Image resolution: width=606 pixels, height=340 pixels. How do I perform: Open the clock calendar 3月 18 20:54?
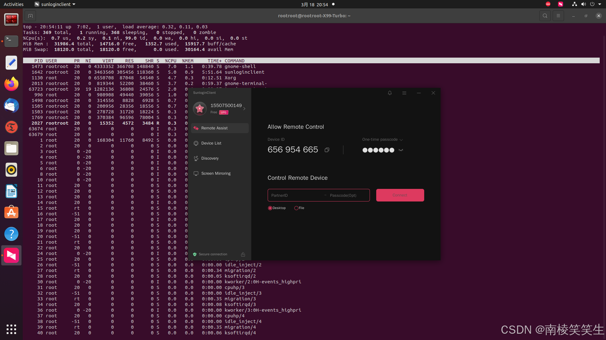point(314,4)
